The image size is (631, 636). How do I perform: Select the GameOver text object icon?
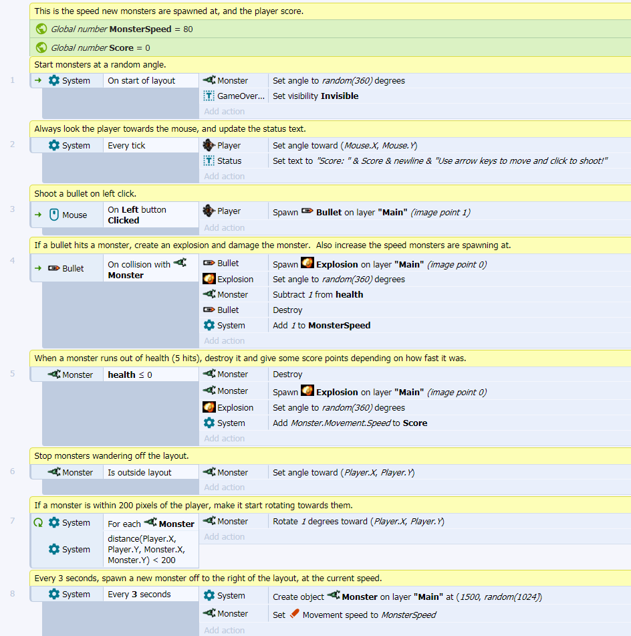click(x=209, y=96)
